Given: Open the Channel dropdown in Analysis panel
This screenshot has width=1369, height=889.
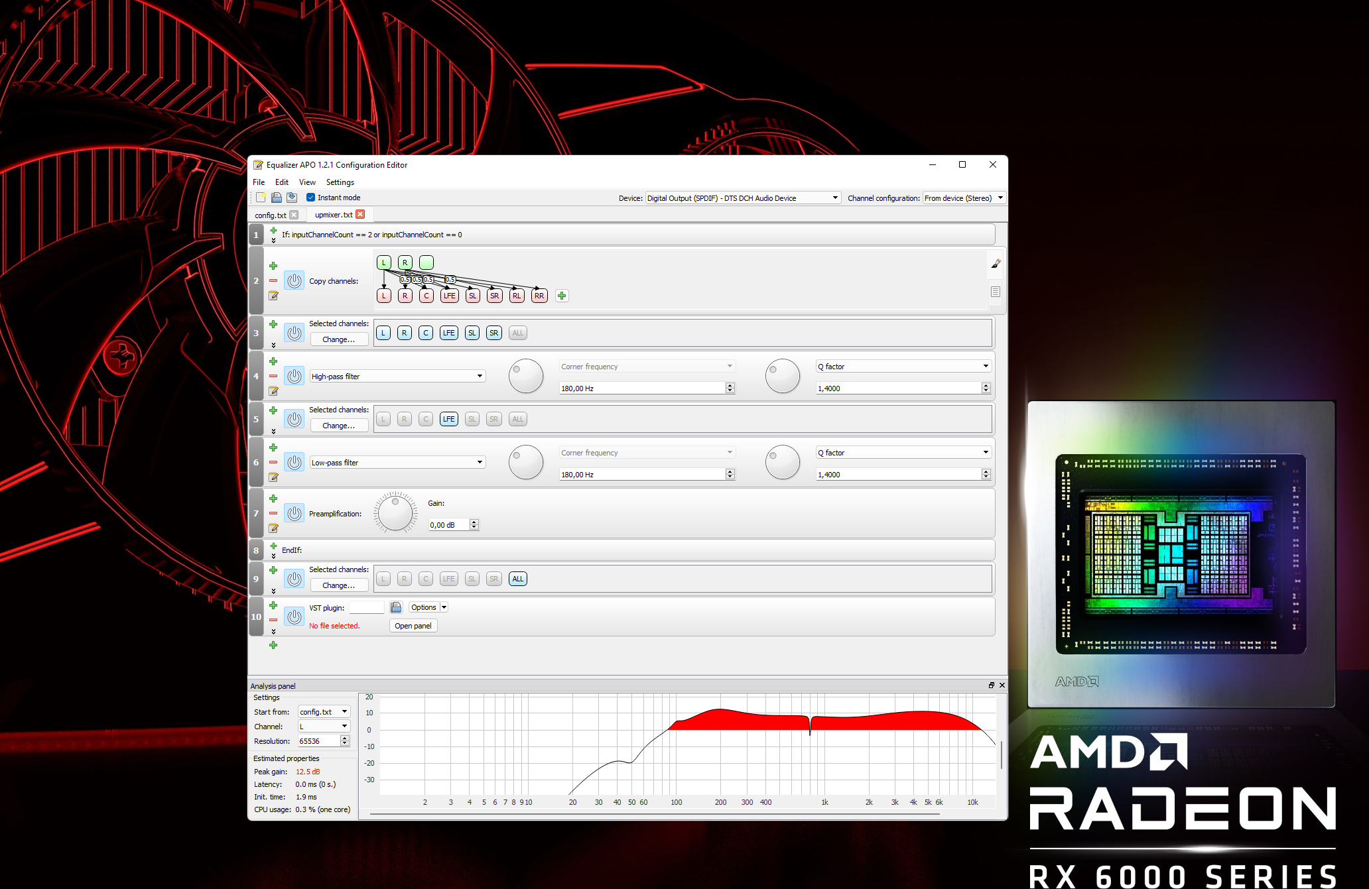Looking at the screenshot, I should (324, 727).
